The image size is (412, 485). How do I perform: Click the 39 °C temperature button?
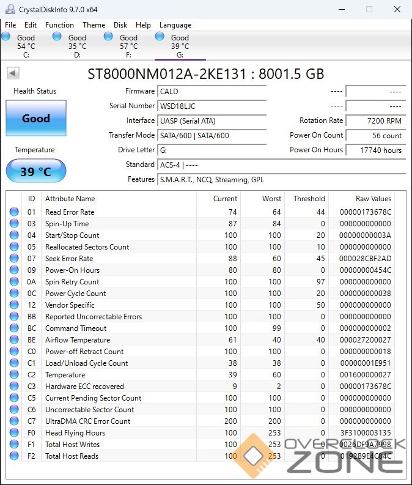(36, 172)
